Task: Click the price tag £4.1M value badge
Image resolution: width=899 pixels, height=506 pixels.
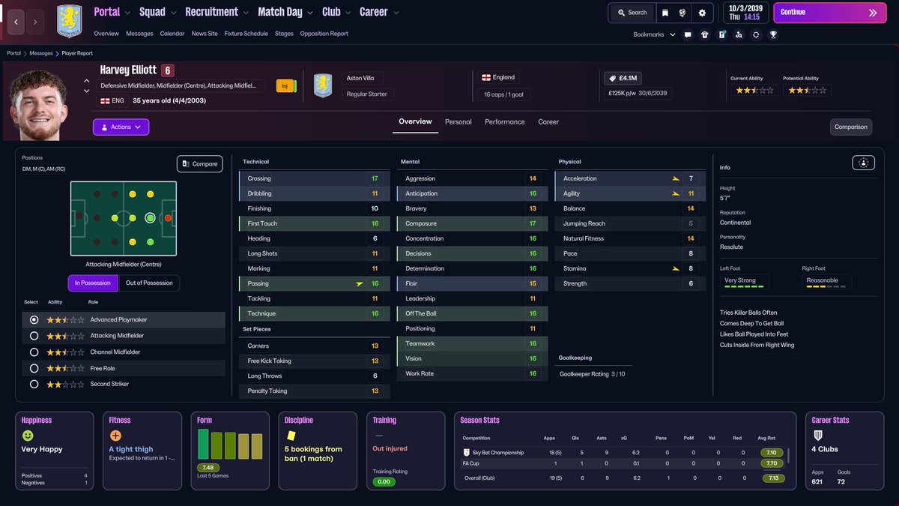Action: (x=623, y=77)
